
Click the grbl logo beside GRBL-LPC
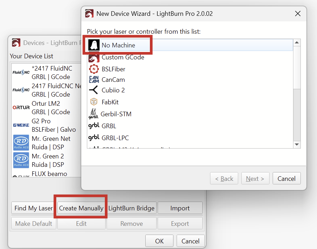click(x=94, y=138)
